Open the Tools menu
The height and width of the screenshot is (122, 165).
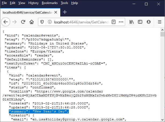[64, 3]
